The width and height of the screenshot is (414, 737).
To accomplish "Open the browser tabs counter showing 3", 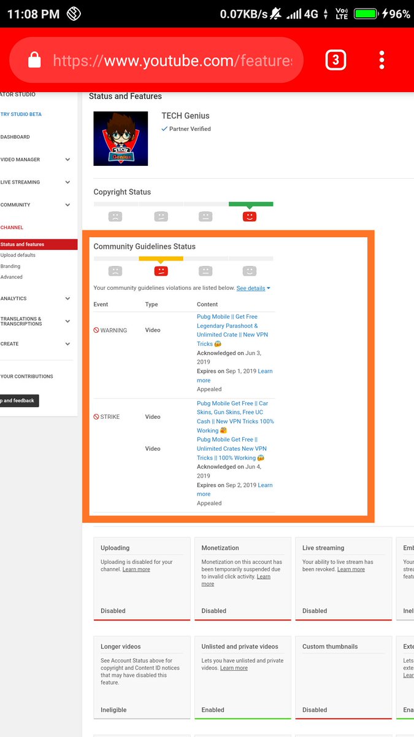I will (335, 60).
